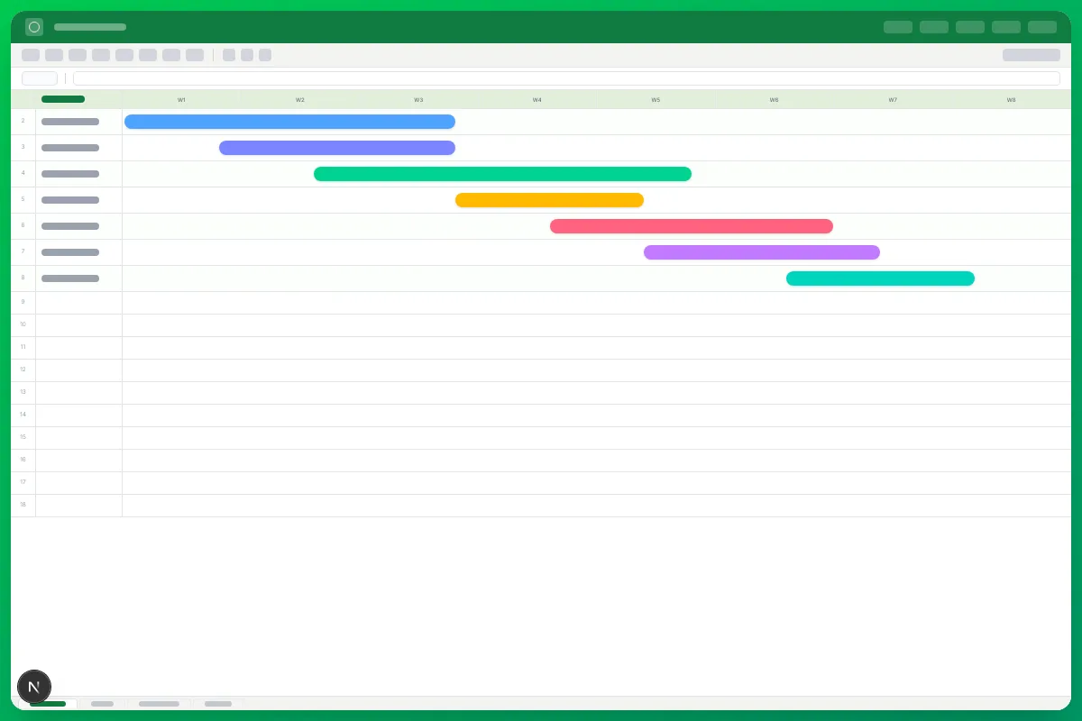Viewport: 1082px width, 721px height.
Task: Click the wide gray button at the toolbar's right end
Action: click(x=1032, y=55)
